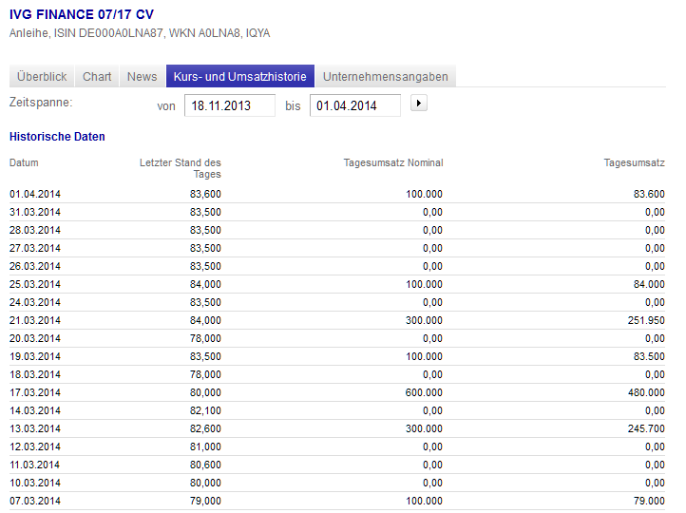Click closing value 81,000 for 12.03.2014
This screenshot has width=686, height=513.
click(x=205, y=446)
